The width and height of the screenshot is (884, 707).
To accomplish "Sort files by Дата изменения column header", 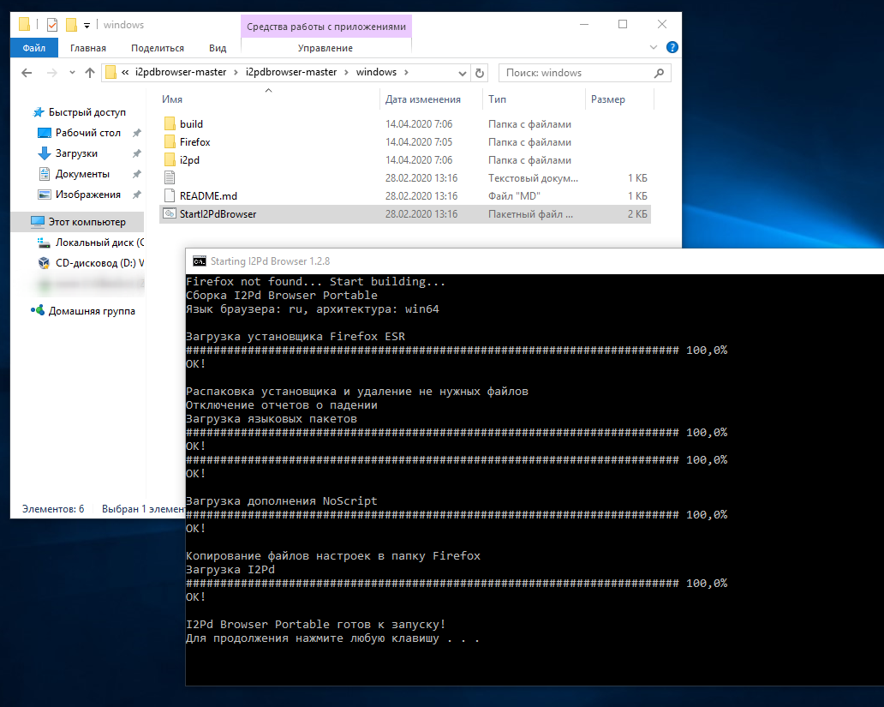I will (423, 99).
